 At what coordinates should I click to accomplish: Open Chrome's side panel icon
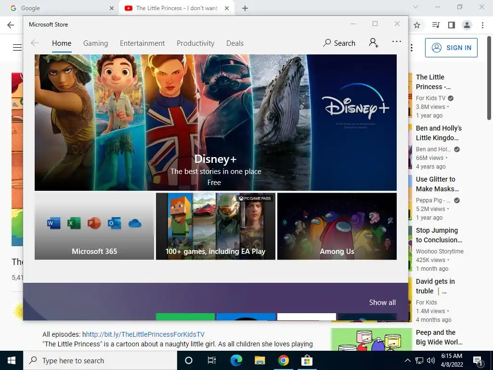point(452,25)
